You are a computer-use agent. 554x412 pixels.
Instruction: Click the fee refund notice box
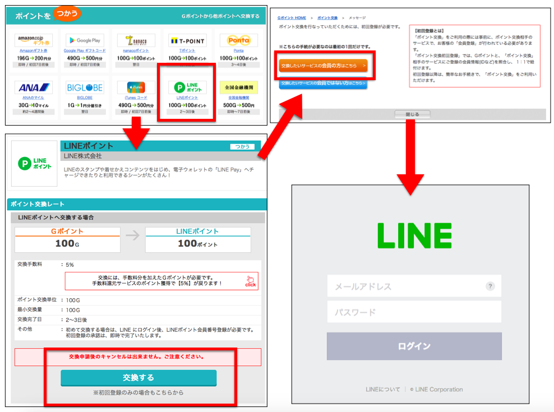(161, 281)
